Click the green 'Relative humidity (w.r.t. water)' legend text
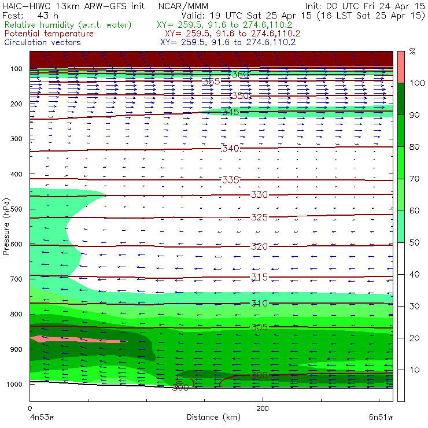428x428 pixels. tap(68, 25)
